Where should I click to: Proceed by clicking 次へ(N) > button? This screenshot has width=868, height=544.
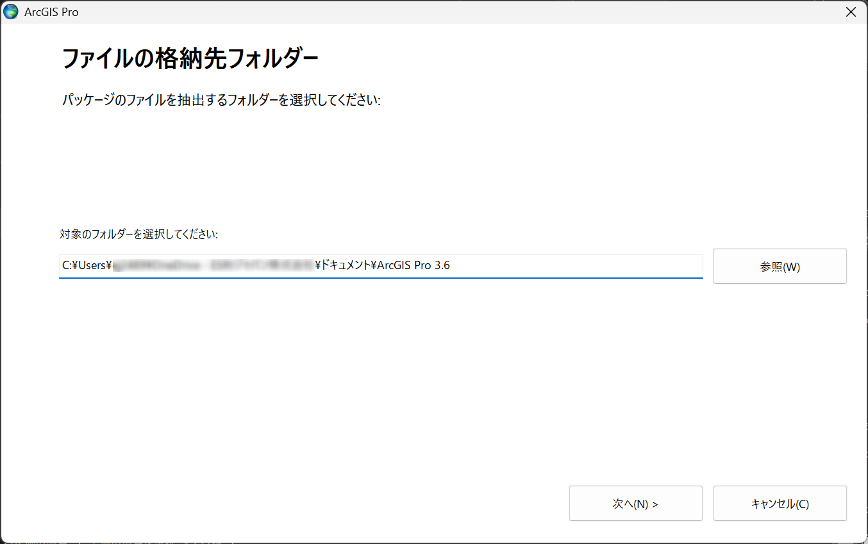tap(635, 504)
